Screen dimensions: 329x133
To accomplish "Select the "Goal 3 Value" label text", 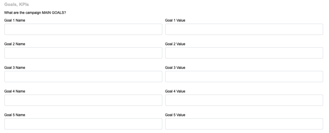I will click(x=175, y=68).
